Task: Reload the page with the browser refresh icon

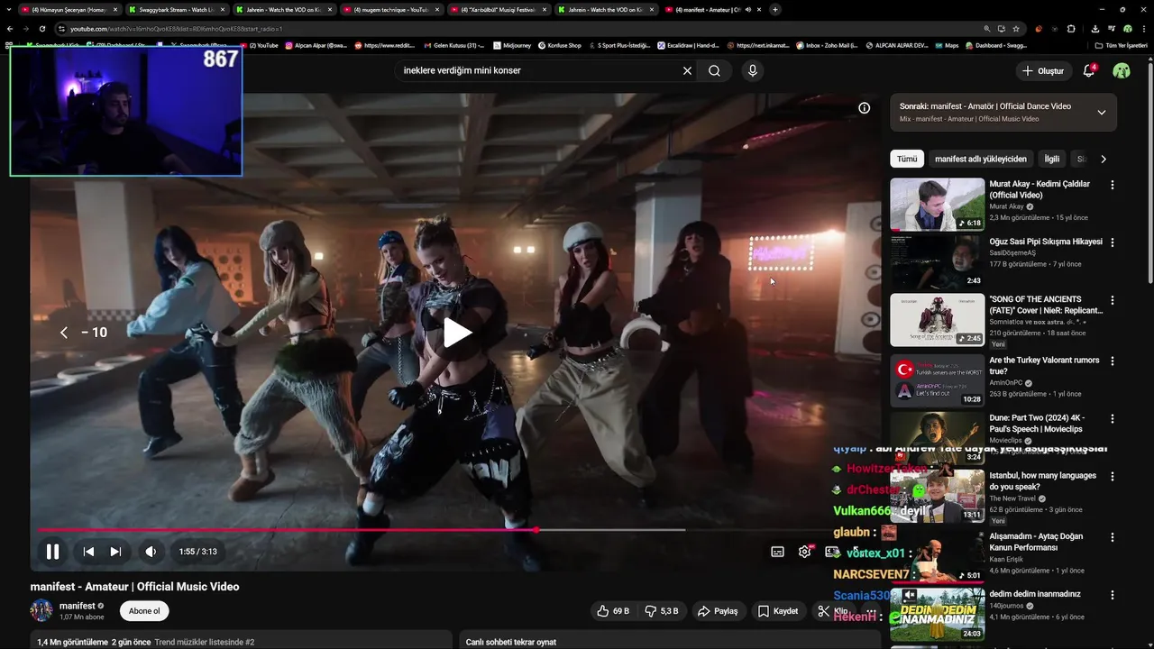Action: (x=41, y=29)
